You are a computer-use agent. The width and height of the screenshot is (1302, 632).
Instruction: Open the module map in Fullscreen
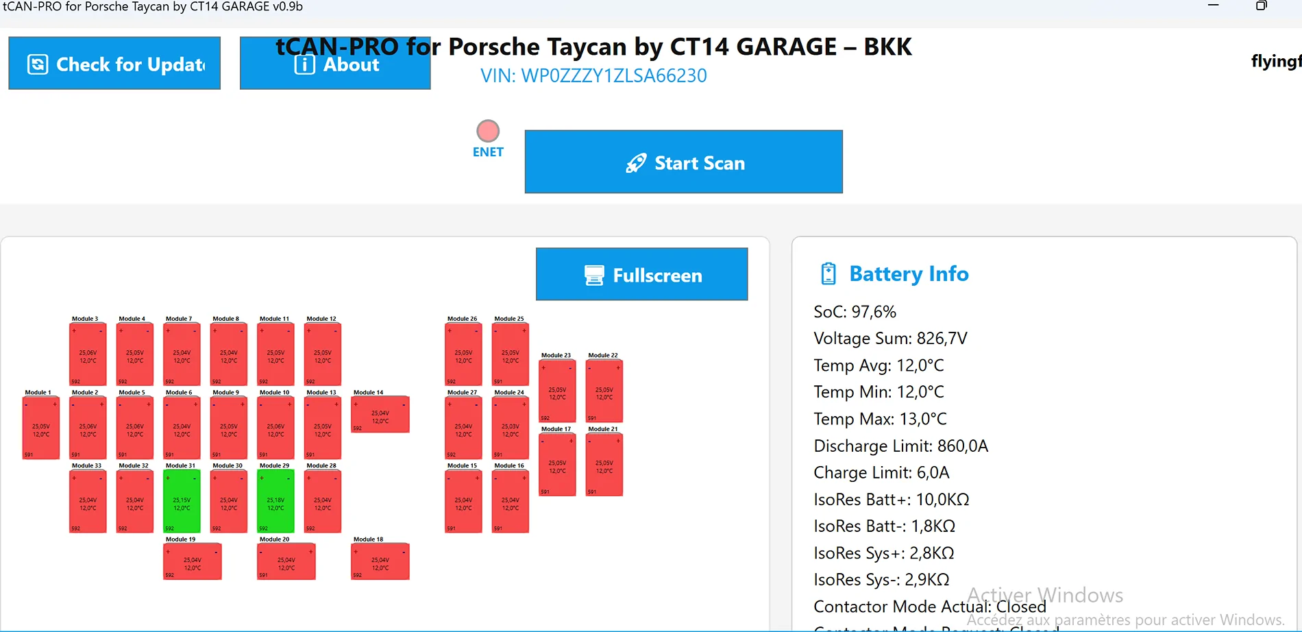[x=642, y=274]
